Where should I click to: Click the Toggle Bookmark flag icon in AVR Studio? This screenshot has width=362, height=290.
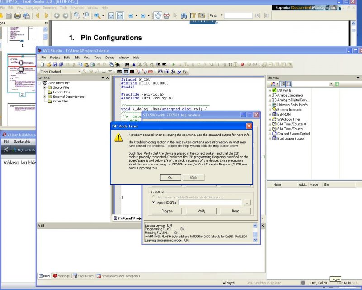click(133, 64)
